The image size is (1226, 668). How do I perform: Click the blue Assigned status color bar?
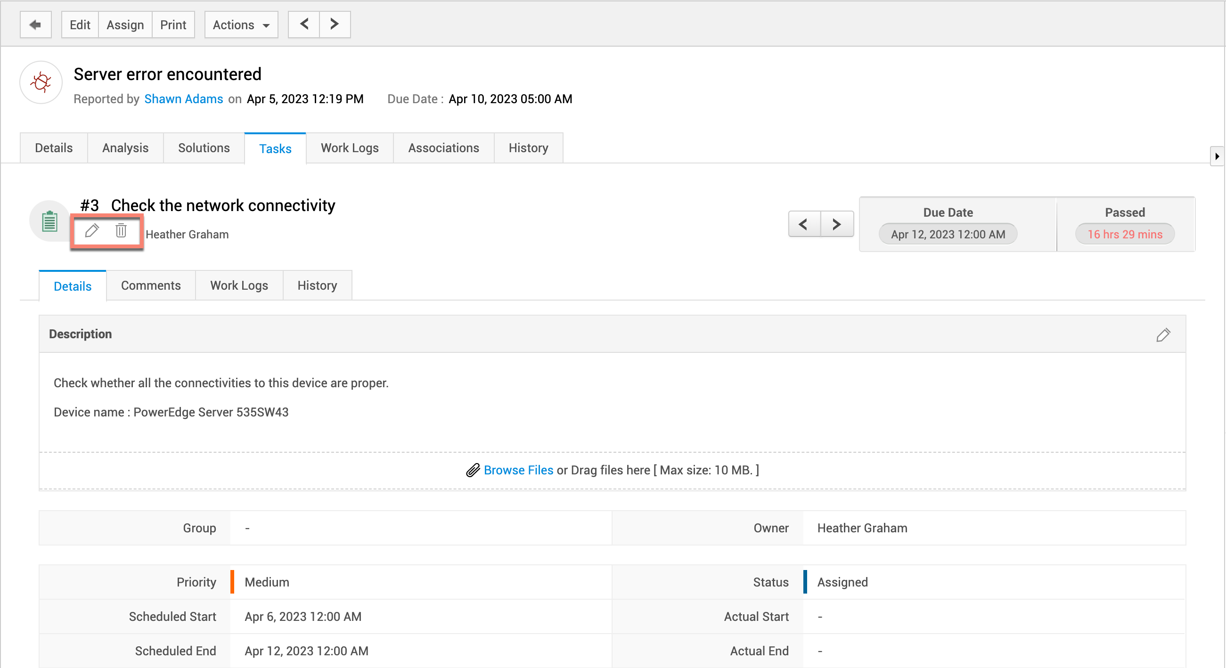coord(805,582)
